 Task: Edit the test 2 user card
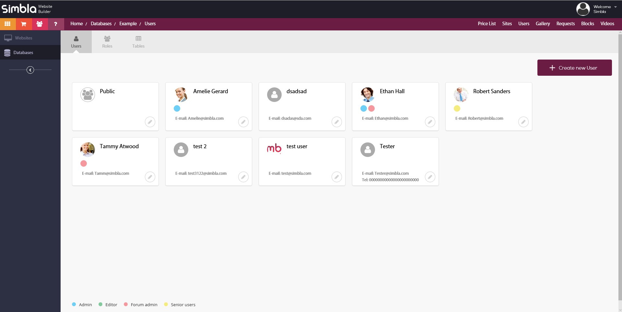[x=243, y=177]
